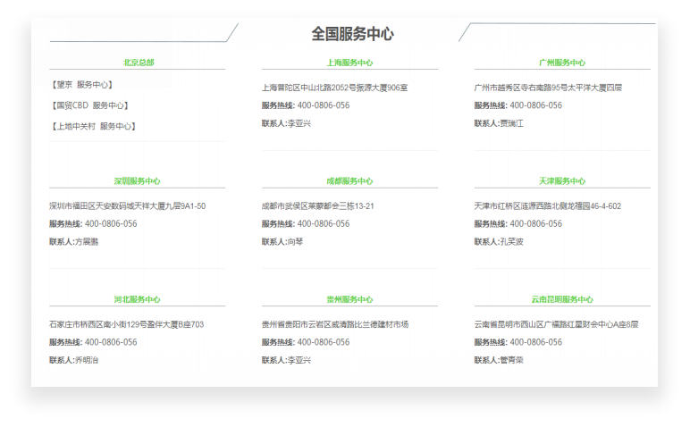
Task: Click the 广州服务中心 heading
Action: pyautogui.click(x=562, y=63)
